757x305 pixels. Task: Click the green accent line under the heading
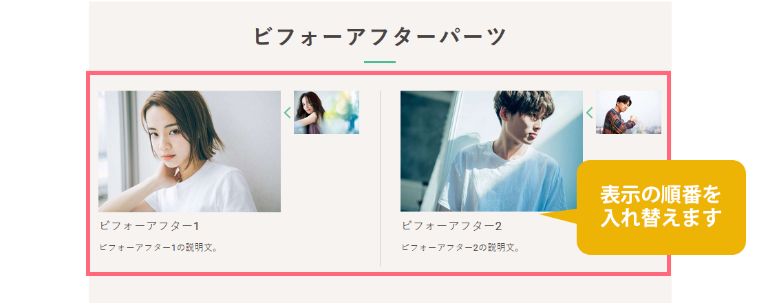coord(380,62)
